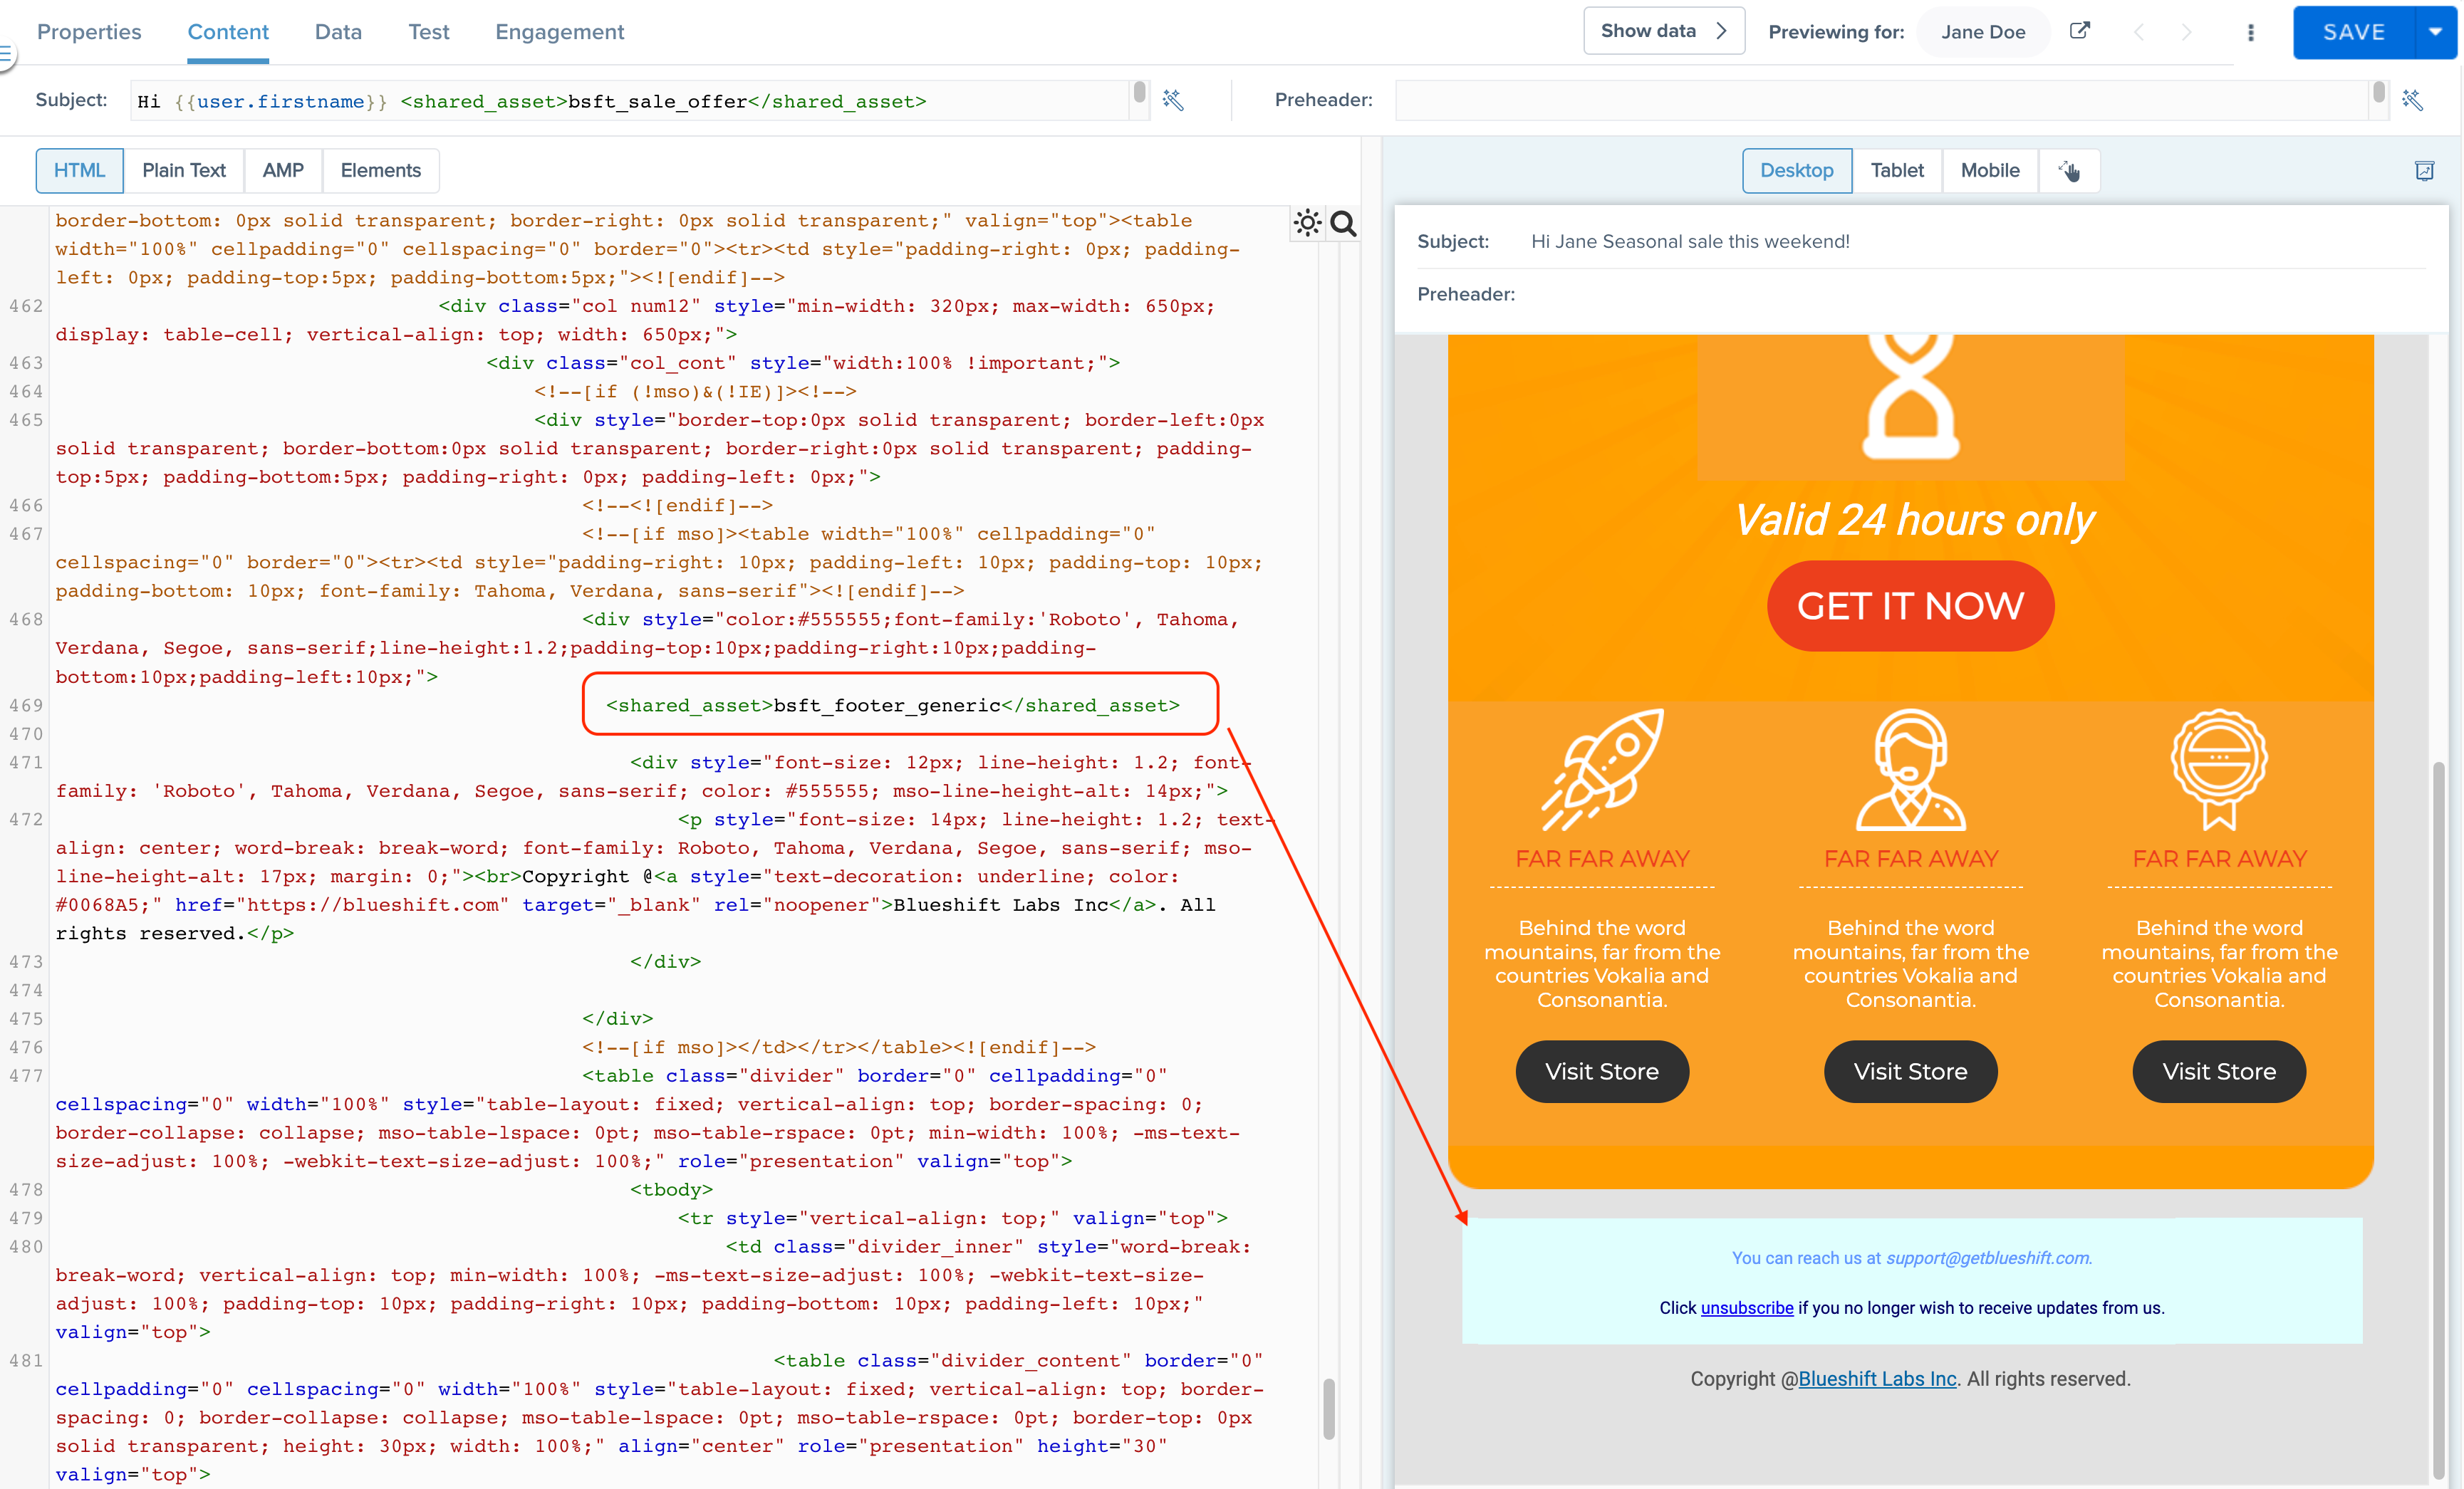
Task: Click line number 477 in gutter
Action: coord(26,1076)
